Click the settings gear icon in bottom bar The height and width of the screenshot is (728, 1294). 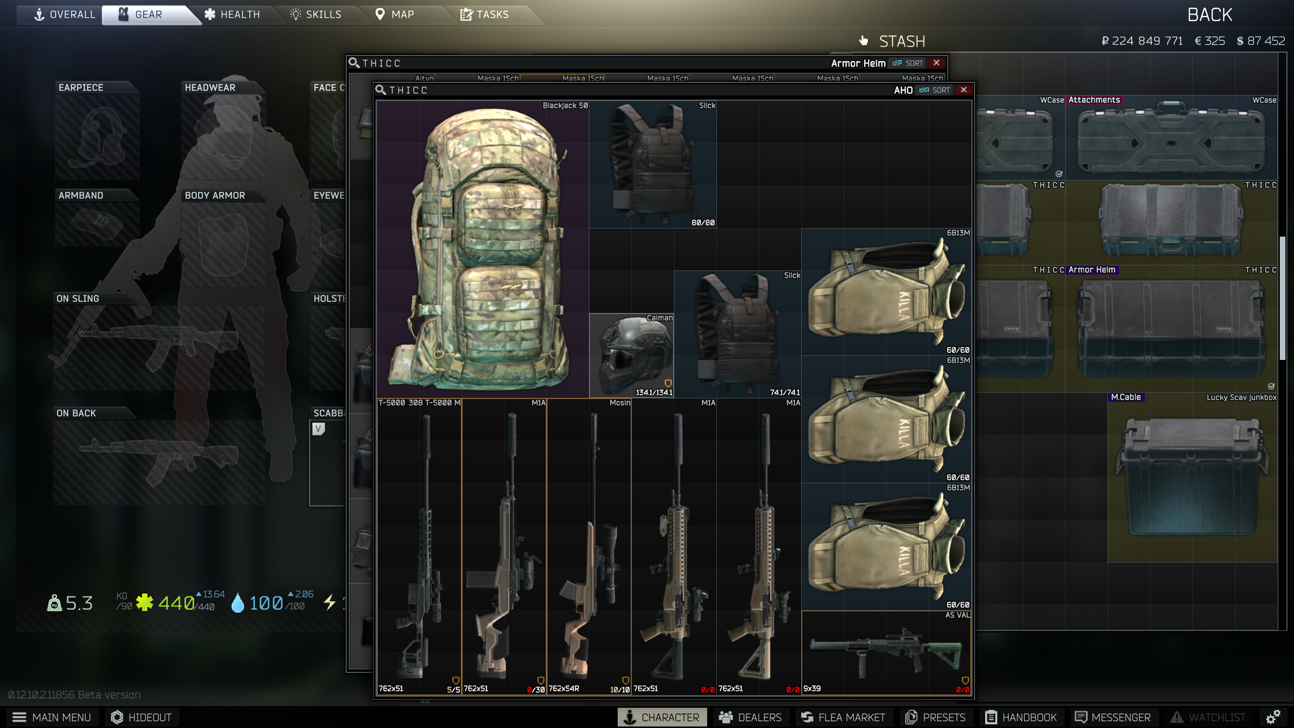[1273, 717]
